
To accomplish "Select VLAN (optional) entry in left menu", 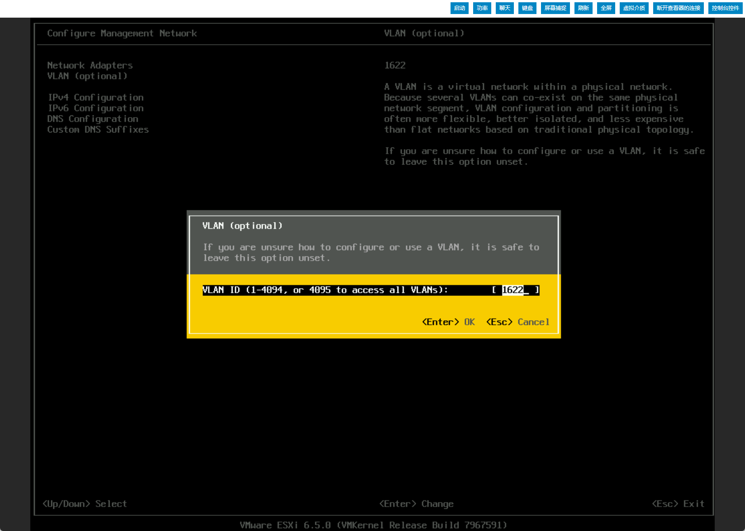I will [x=87, y=76].
